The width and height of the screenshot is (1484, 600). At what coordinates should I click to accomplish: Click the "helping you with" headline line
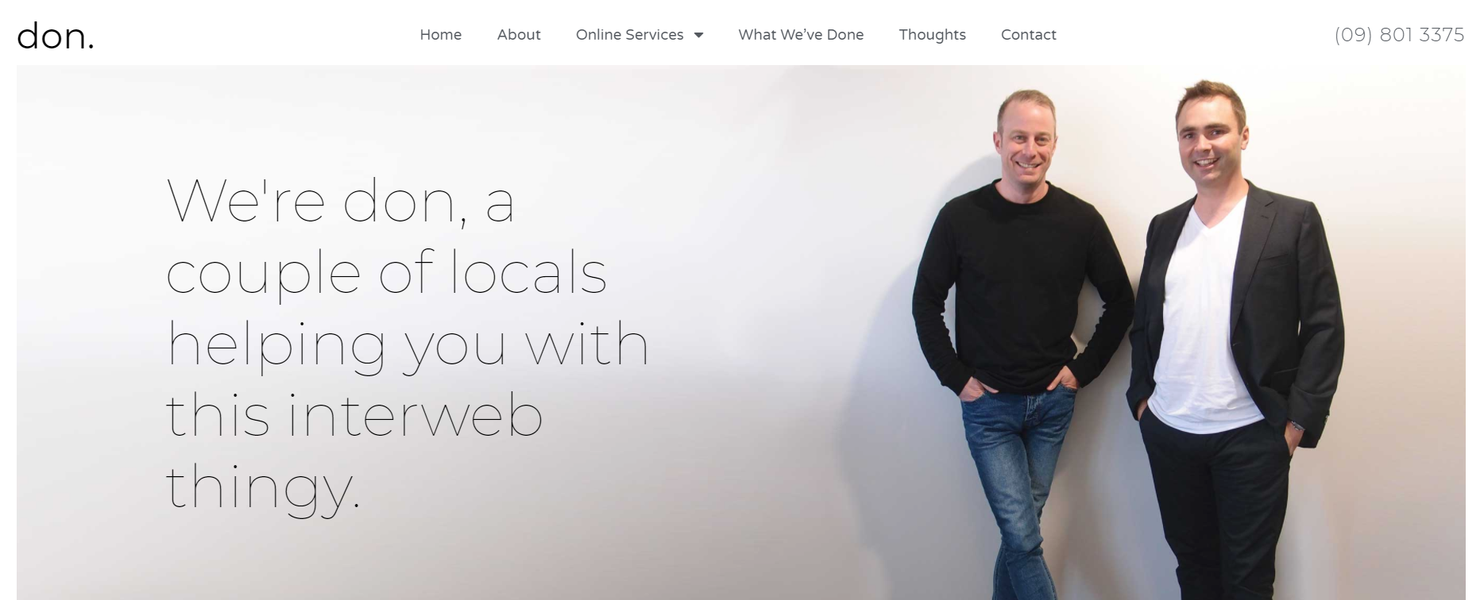click(408, 344)
